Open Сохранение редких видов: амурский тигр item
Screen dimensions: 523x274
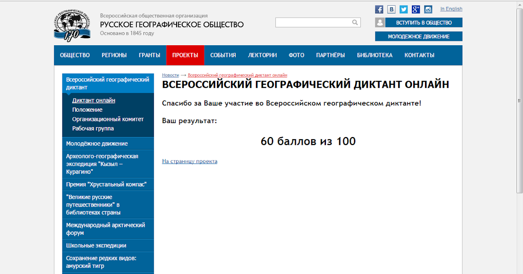point(108,262)
